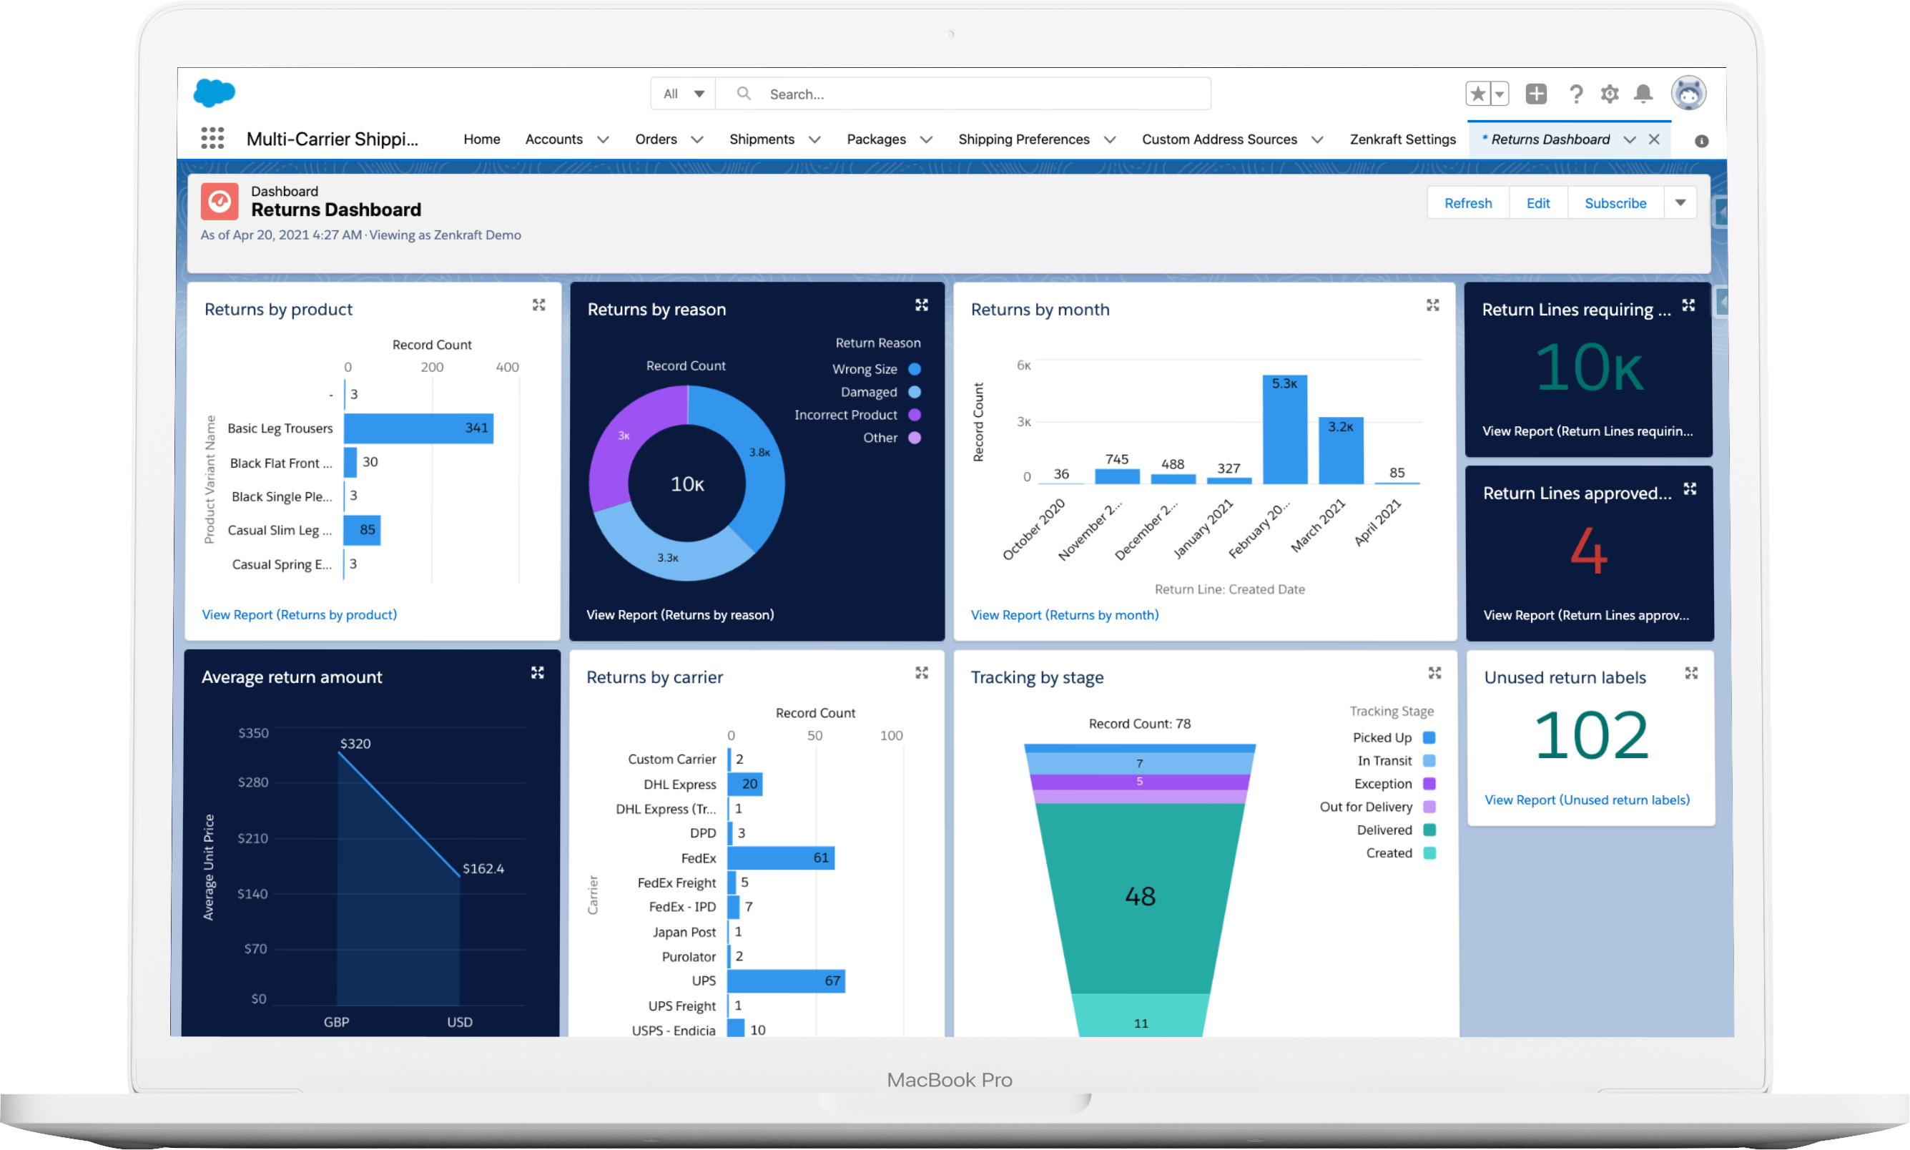Click the Subscribe button

point(1615,203)
